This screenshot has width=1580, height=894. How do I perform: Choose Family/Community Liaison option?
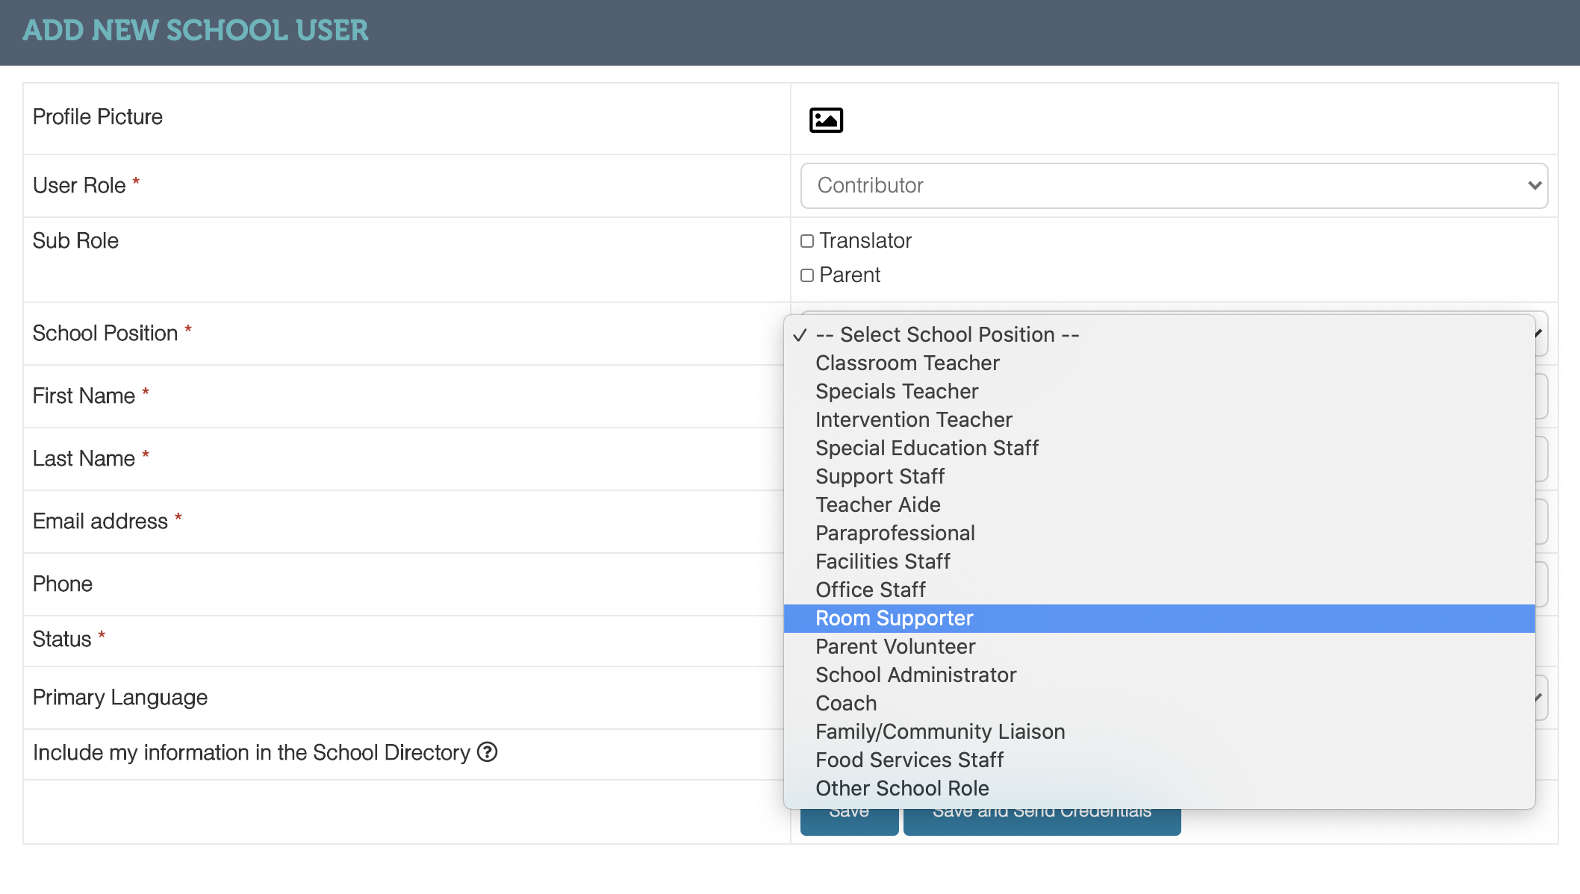pyautogui.click(x=939, y=732)
